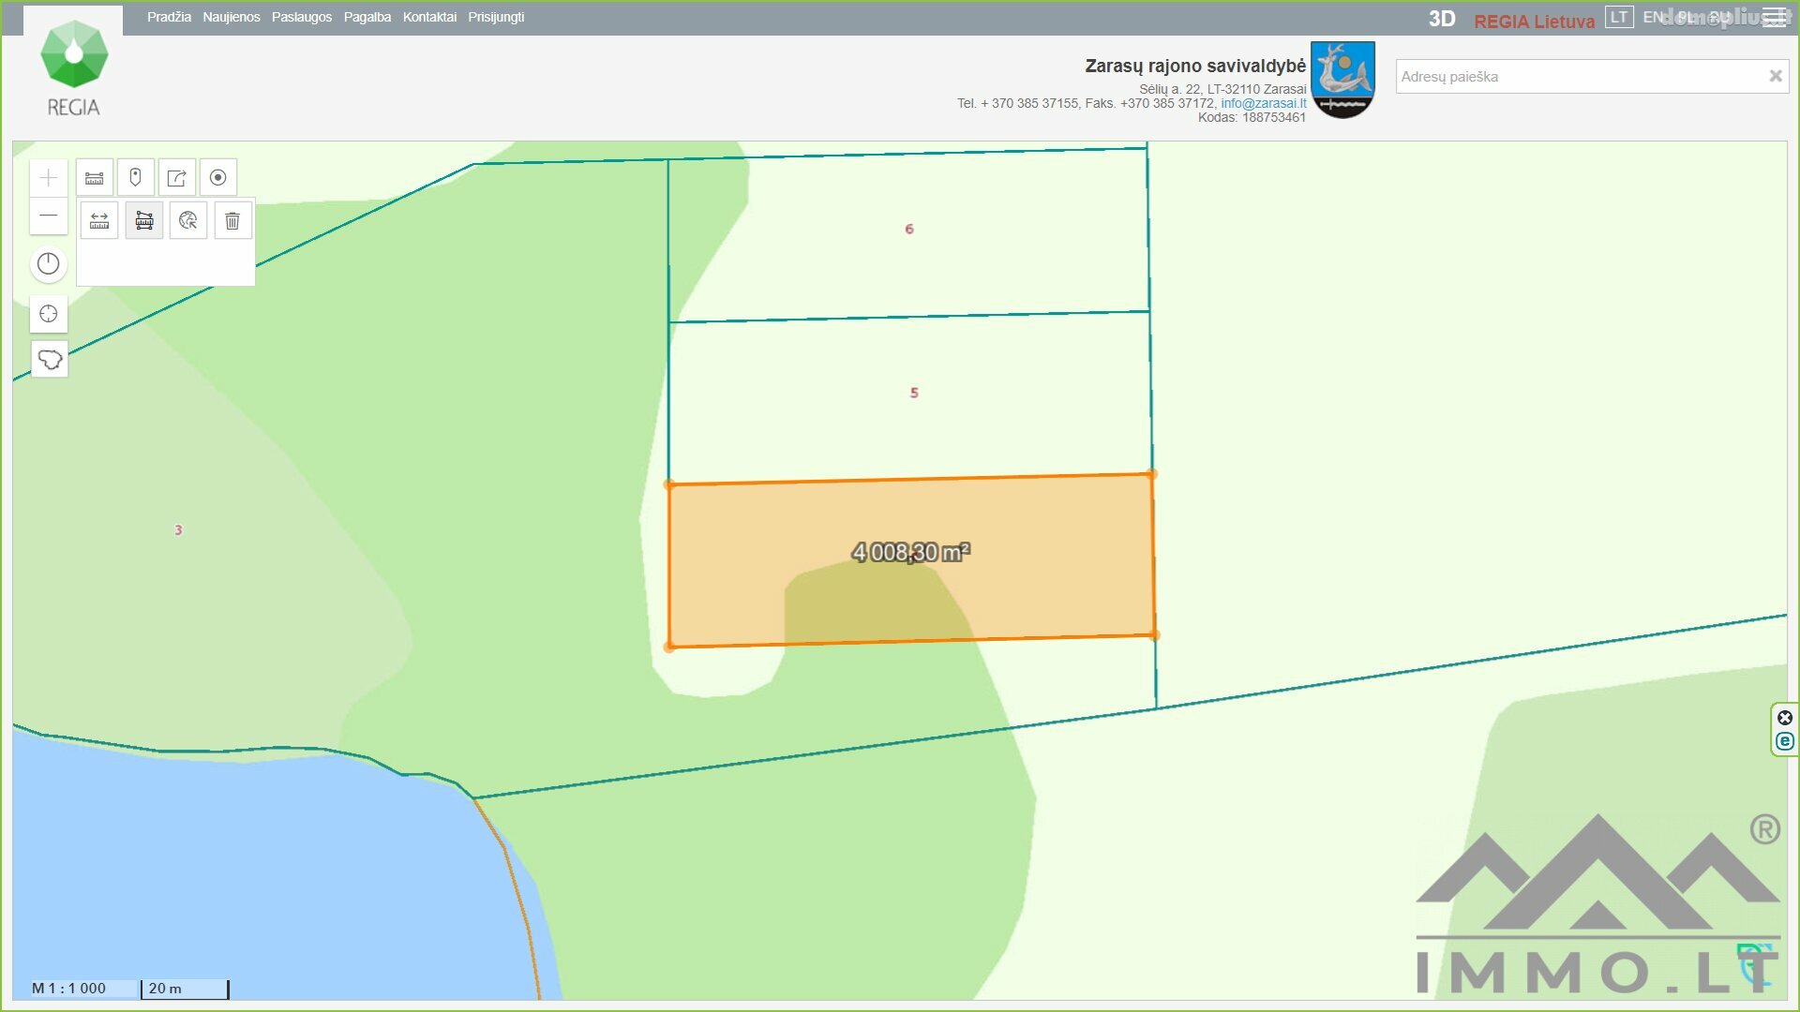The height and width of the screenshot is (1012, 1800).
Task: Reset map rotation compass button
Action: [49, 264]
